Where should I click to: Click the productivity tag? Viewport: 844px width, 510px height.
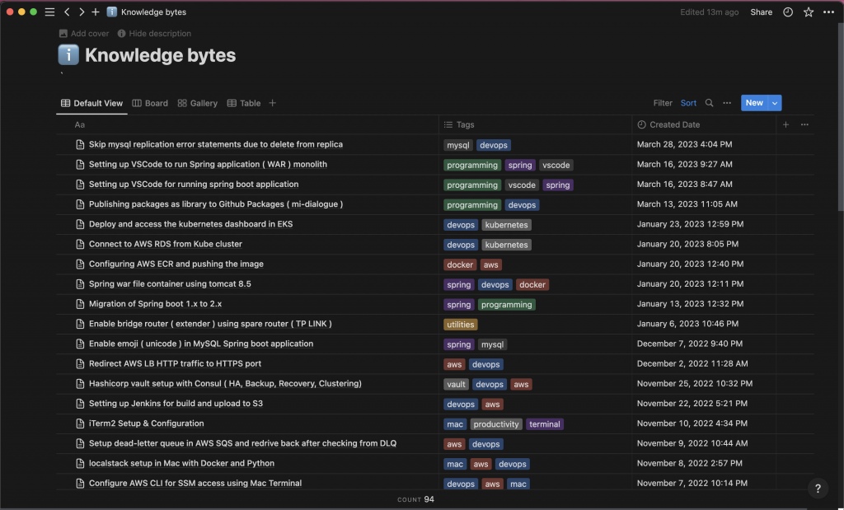coord(495,424)
